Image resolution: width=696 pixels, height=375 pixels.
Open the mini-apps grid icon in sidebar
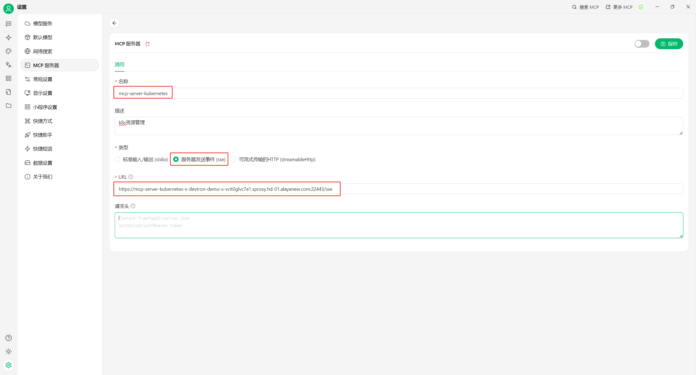[8, 79]
